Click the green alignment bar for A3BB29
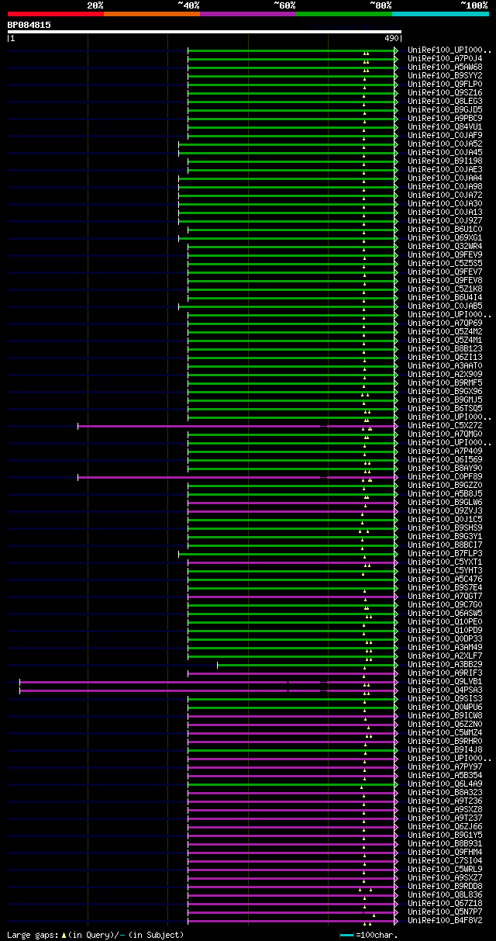 click(307, 664)
